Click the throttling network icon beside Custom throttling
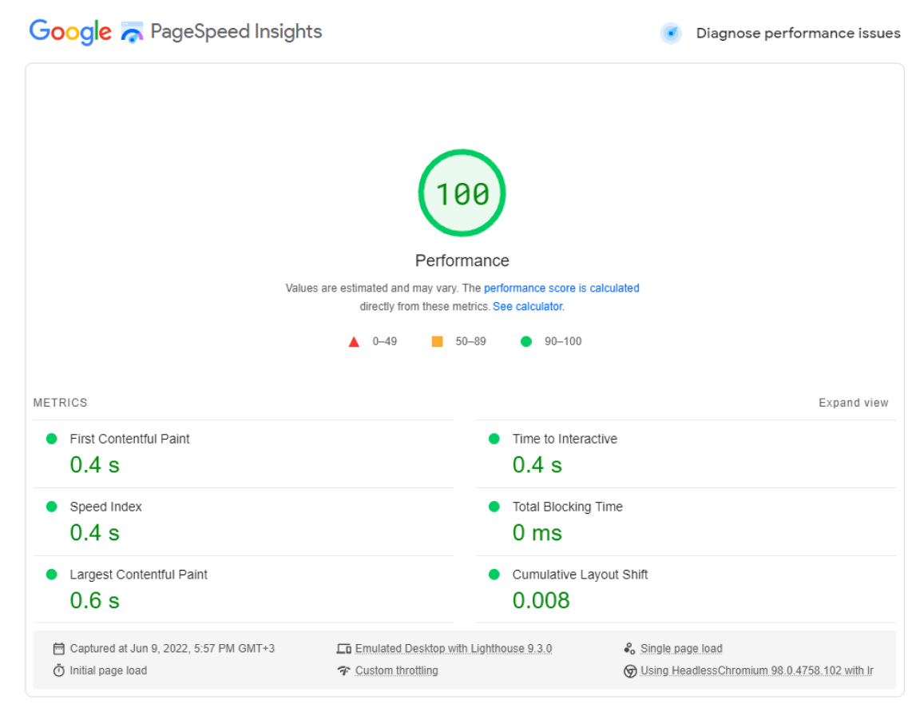The height and width of the screenshot is (716, 924). (344, 670)
